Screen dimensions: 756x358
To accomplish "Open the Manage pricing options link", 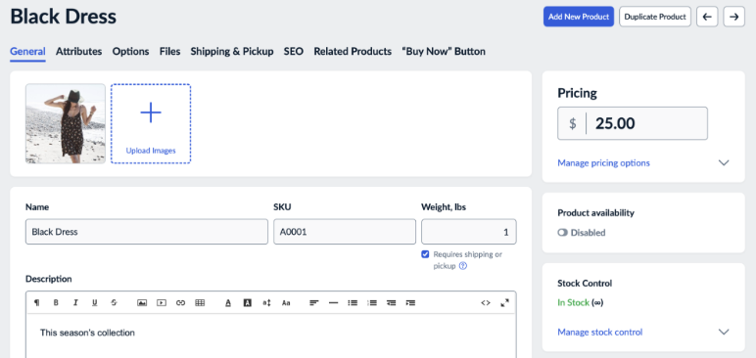I will click(603, 162).
